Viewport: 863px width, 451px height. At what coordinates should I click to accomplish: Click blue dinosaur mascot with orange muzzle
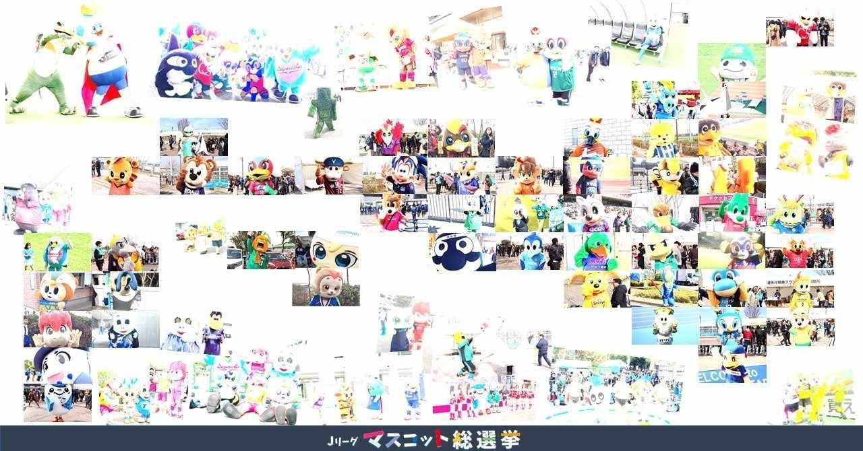(732, 289)
